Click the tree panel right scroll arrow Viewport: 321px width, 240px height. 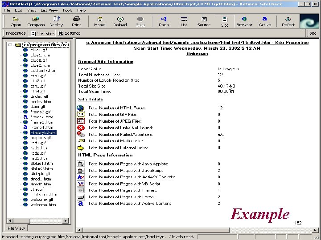coord(65,220)
